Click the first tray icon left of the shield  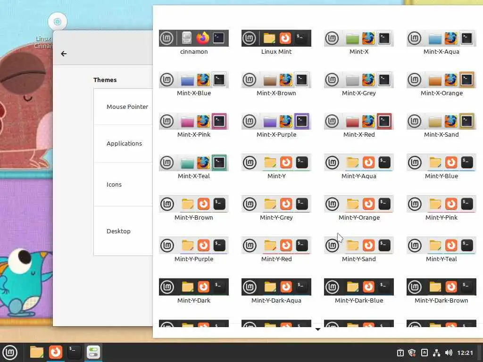(400, 353)
